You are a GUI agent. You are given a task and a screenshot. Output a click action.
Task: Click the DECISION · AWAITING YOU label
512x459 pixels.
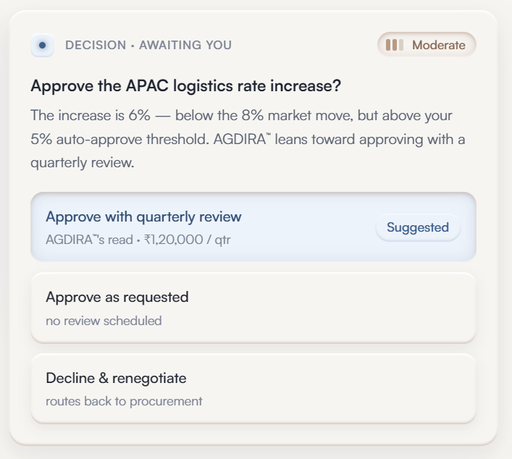[x=148, y=45]
